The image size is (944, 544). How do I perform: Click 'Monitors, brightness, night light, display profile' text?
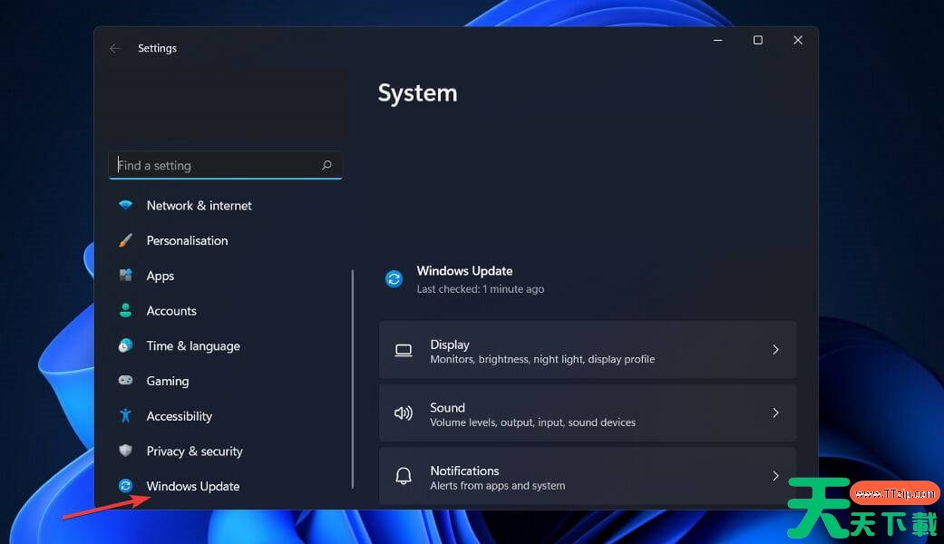pos(542,359)
